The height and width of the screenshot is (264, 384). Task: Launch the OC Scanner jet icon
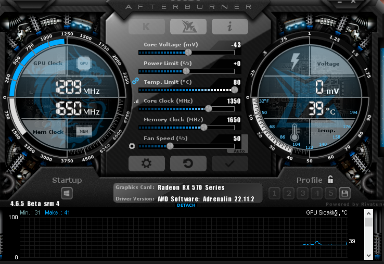188,27
